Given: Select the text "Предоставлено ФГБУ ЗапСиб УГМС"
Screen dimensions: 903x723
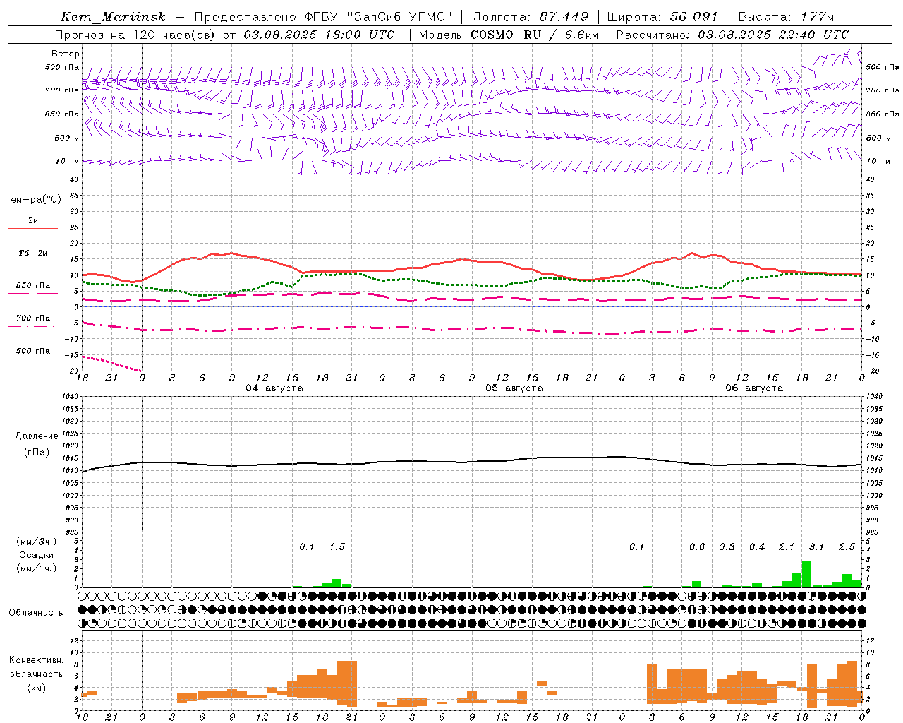Looking at the screenshot, I should point(322,17).
